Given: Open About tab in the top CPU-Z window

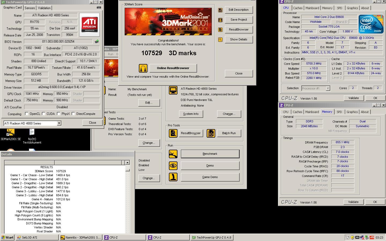Looking at the screenshot, I should click(365, 8).
